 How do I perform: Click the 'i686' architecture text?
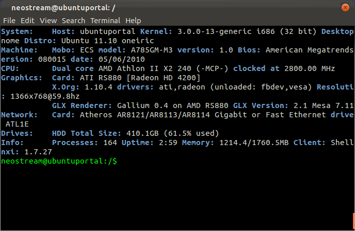pyautogui.click(x=266, y=31)
